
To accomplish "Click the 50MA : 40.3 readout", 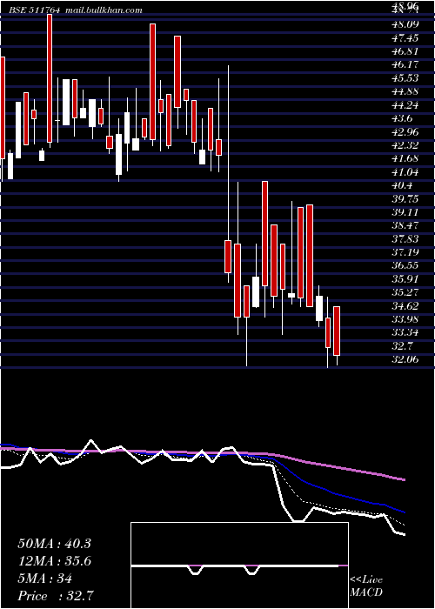I will coord(54,544).
